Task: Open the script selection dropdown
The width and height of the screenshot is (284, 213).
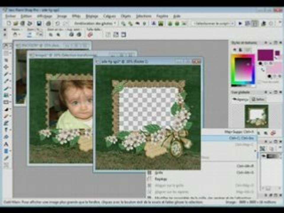Action: 213,23
